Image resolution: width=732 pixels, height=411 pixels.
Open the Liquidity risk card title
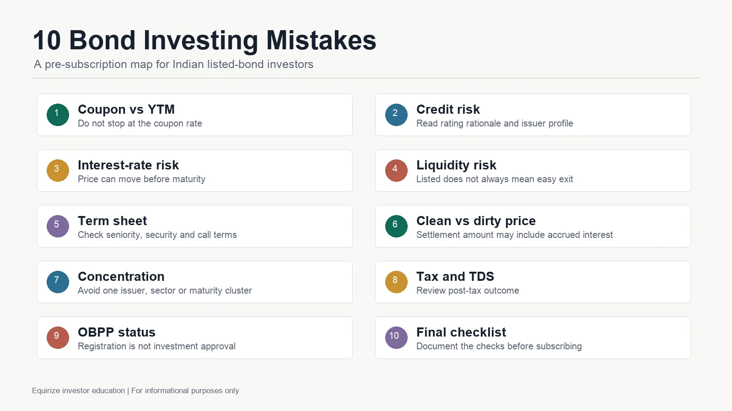coord(456,165)
